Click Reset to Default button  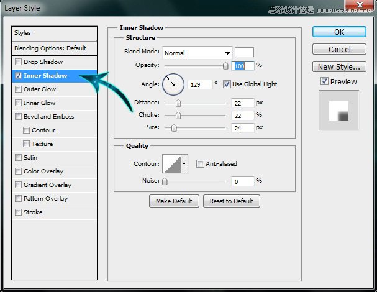tap(232, 201)
